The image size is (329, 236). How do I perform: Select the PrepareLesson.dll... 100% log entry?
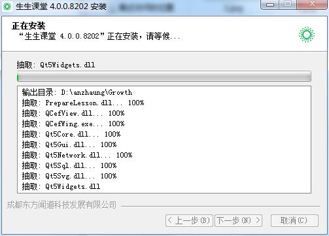tap(83, 103)
